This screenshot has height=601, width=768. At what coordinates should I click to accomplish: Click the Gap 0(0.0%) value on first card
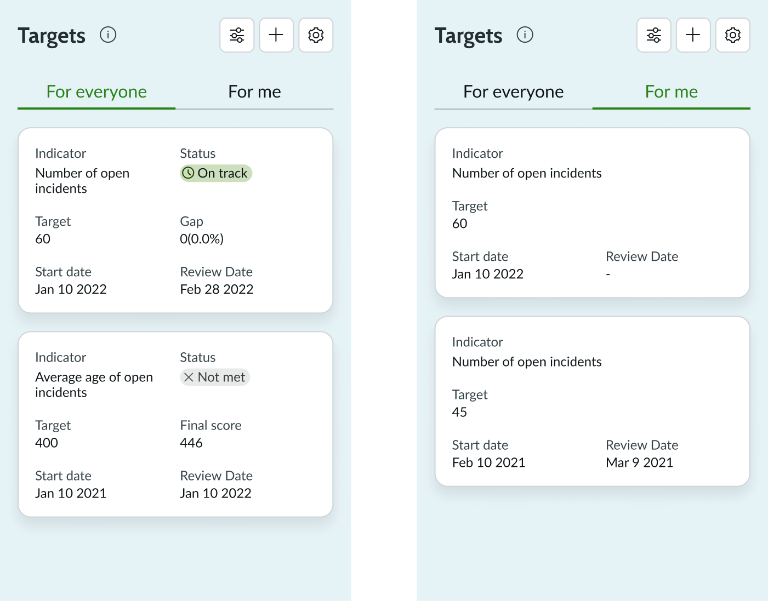[202, 238]
